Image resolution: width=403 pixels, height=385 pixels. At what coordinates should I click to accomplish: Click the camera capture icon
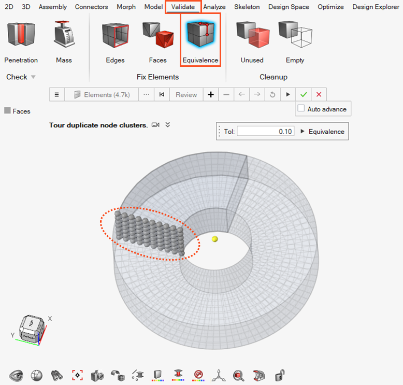pyautogui.click(x=97, y=376)
